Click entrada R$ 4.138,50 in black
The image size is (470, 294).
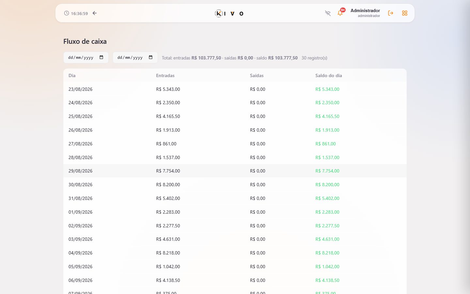(168, 280)
